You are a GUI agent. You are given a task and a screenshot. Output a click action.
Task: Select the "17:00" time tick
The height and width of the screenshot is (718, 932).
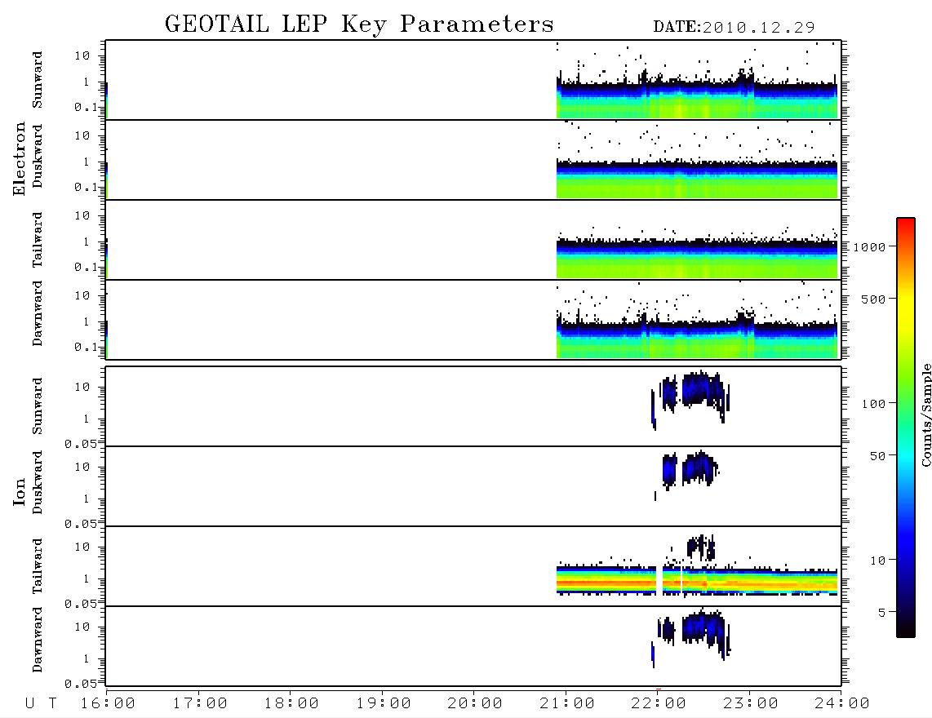click(200, 703)
